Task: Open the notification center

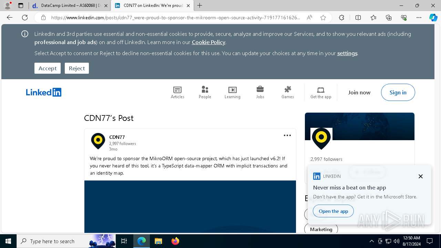Action: [430, 241]
